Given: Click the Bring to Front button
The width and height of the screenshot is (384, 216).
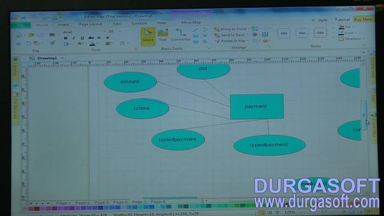Looking at the screenshot, I should point(232,29).
